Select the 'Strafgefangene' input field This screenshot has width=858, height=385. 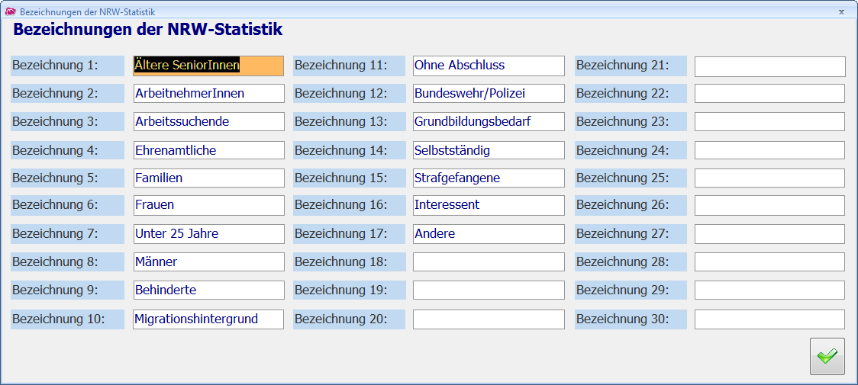[489, 178]
